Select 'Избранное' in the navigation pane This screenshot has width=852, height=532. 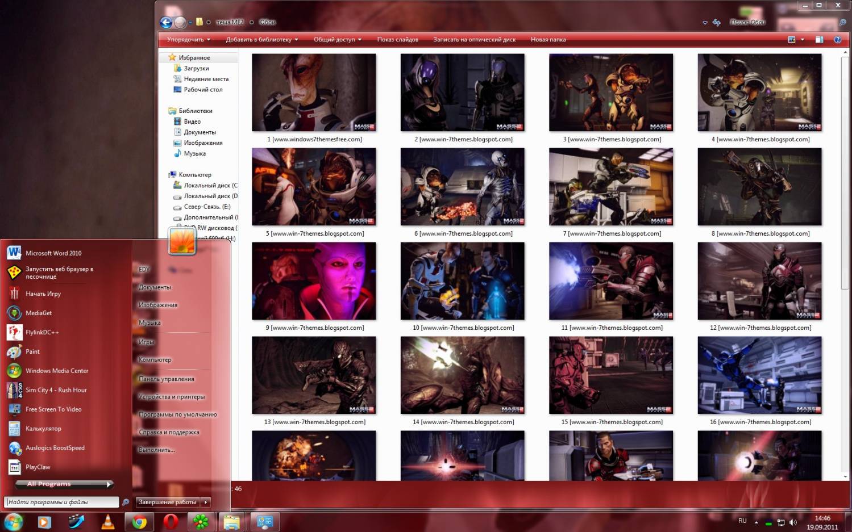pyautogui.click(x=194, y=57)
